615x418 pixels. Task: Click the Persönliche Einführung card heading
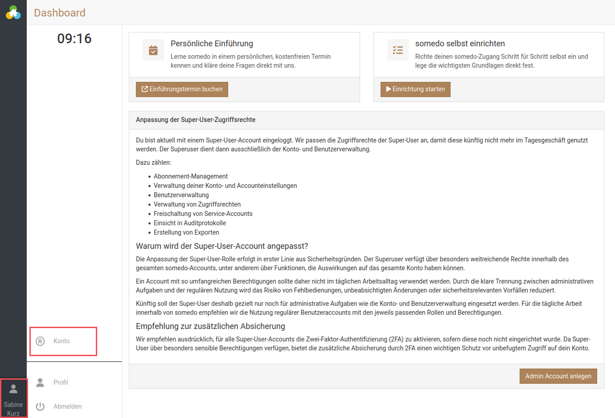pos(212,44)
